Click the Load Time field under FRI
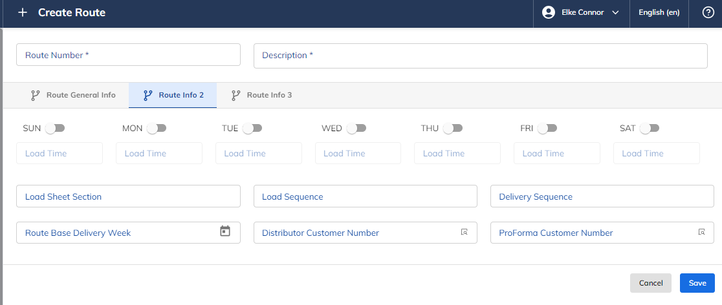Screen dimensions: 722x305 tap(556, 153)
